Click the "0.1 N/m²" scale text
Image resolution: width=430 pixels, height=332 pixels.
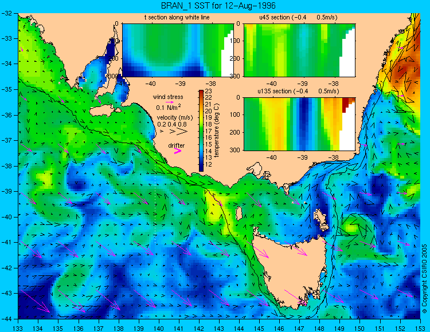(169, 107)
